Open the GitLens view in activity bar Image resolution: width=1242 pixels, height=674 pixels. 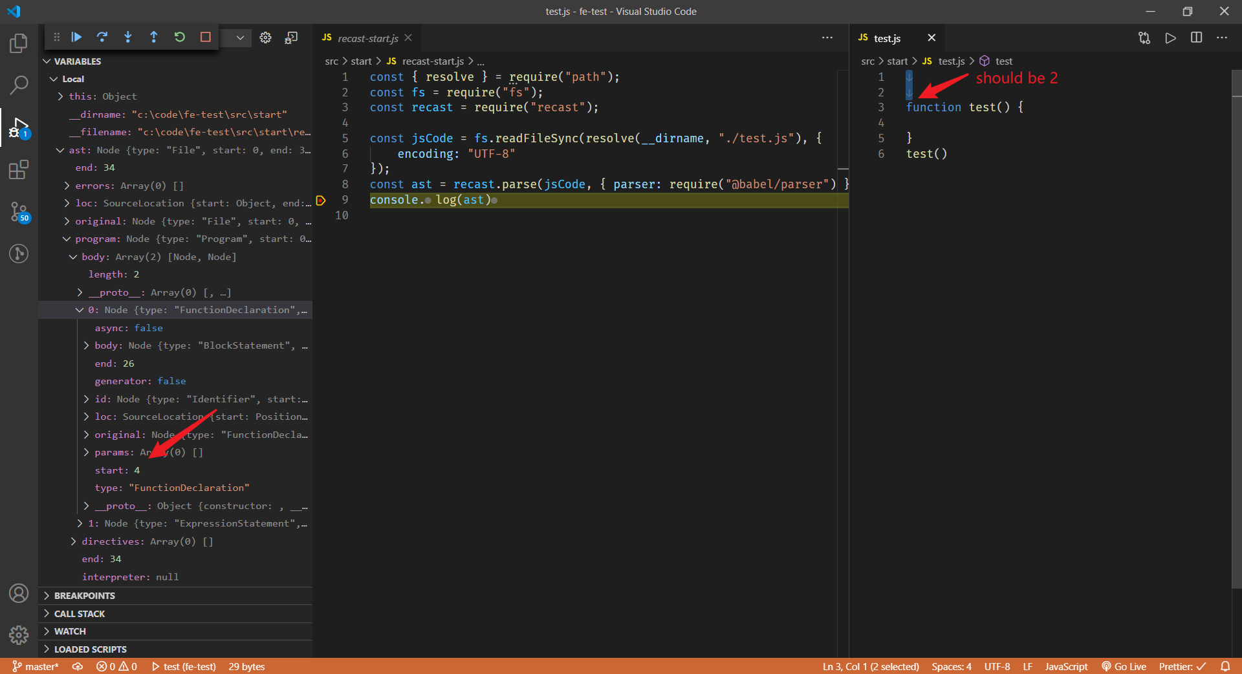pos(19,253)
